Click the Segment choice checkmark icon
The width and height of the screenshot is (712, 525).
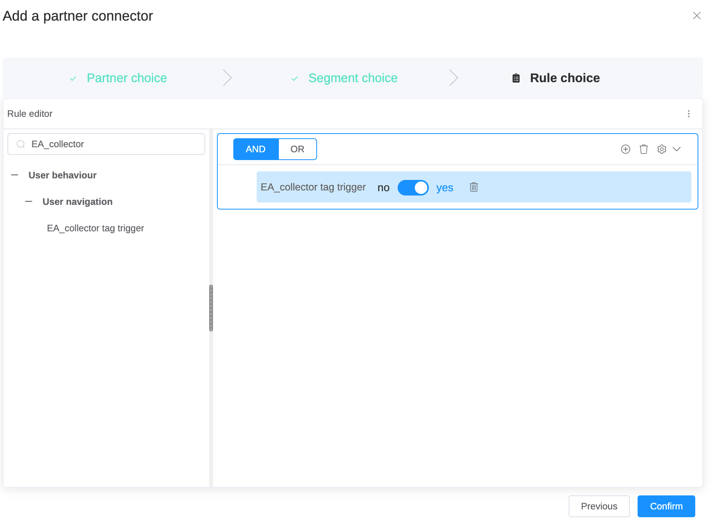pyautogui.click(x=294, y=79)
